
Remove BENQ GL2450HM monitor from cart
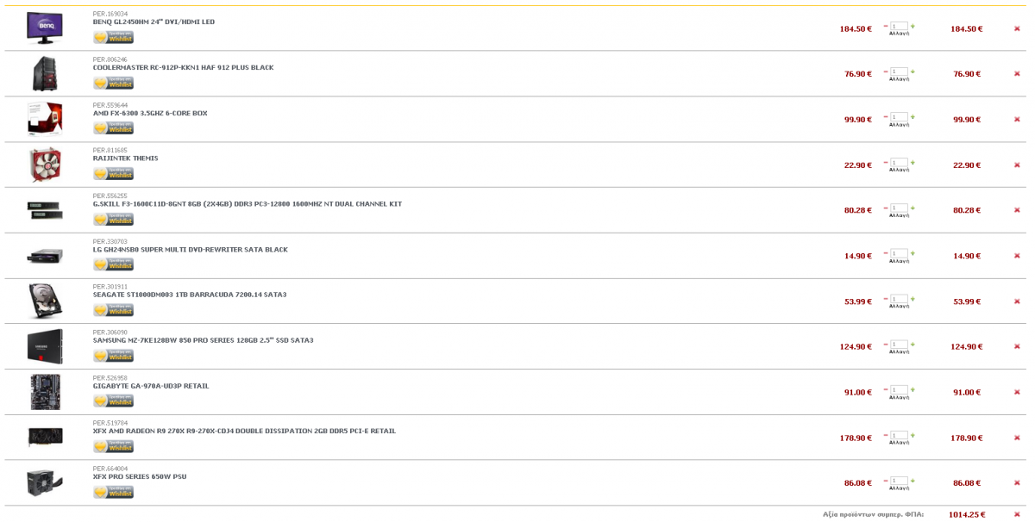tap(1017, 28)
